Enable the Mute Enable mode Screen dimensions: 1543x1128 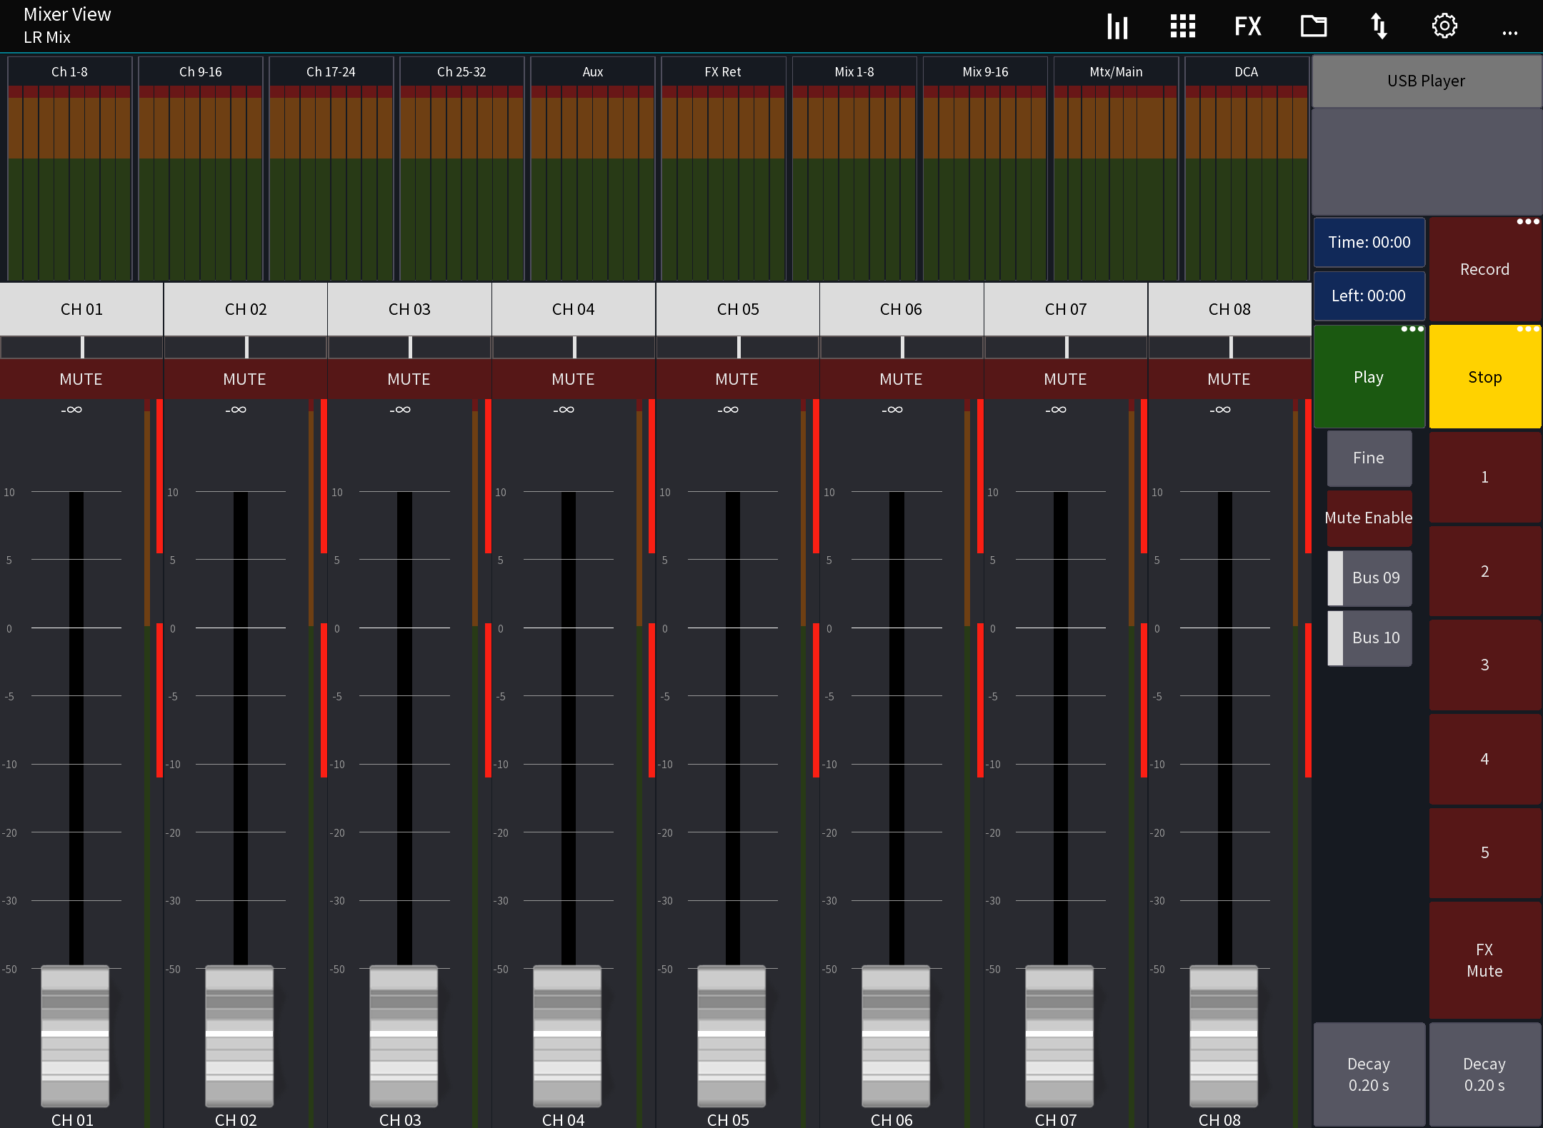(x=1368, y=518)
